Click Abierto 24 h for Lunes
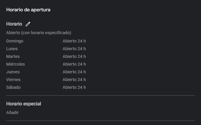The width and height of the screenshot is (201, 125). [74, 49]
